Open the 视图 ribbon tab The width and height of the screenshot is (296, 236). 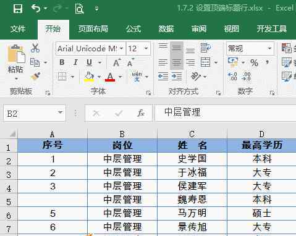(x=231, y=29)
